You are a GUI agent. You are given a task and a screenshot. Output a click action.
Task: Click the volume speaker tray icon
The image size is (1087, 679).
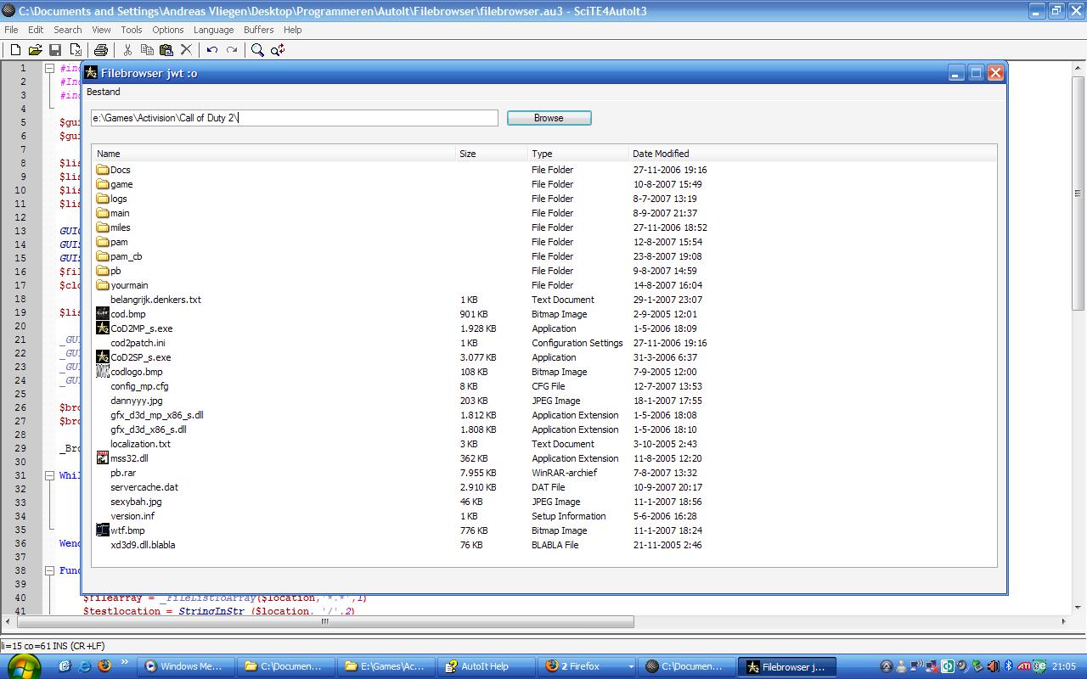(992, 666)
